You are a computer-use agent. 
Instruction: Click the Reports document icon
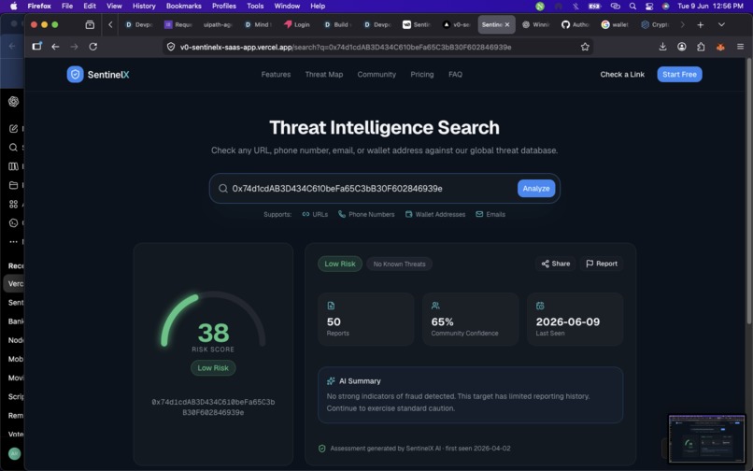(331, 306)
